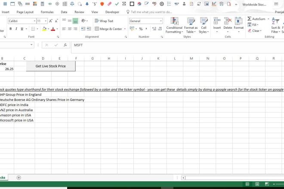This screenshot has width=284, height=189.
Task: Click the bulleted list icon in toolbar
Action: (169, 4)
